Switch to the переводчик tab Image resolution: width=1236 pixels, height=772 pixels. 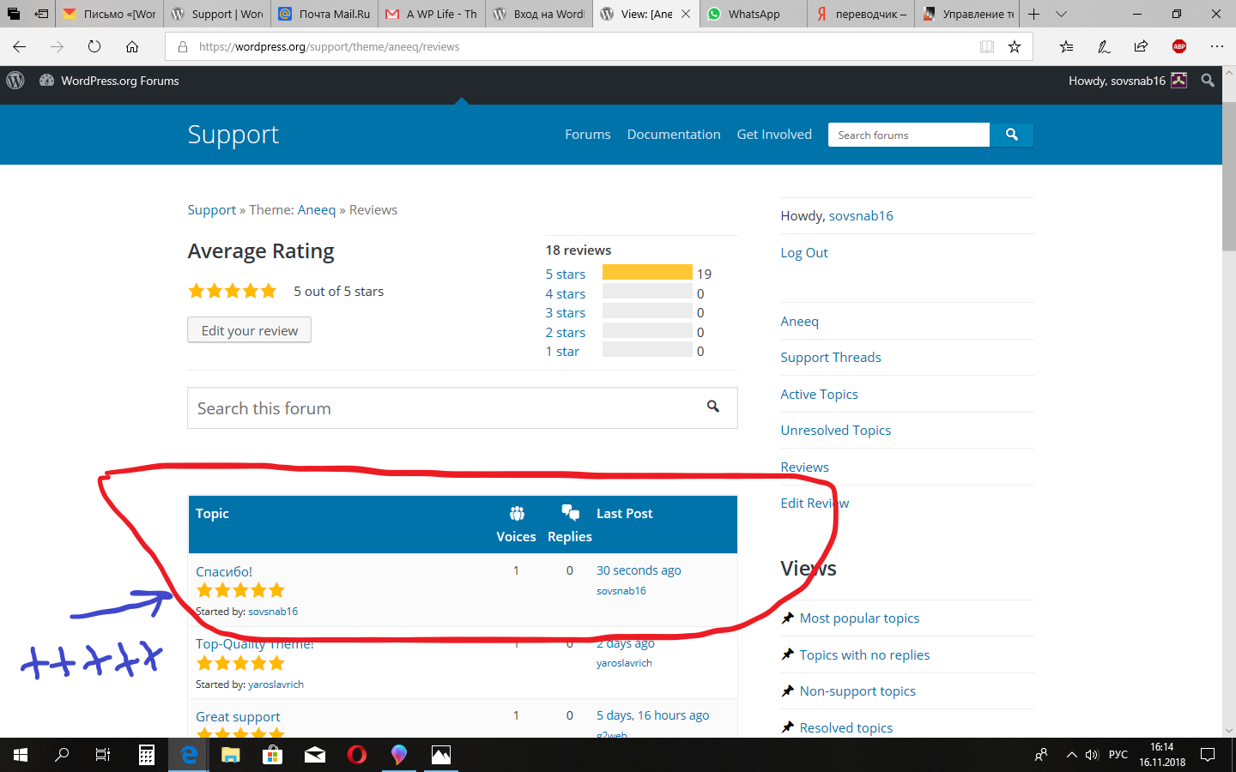861,14
